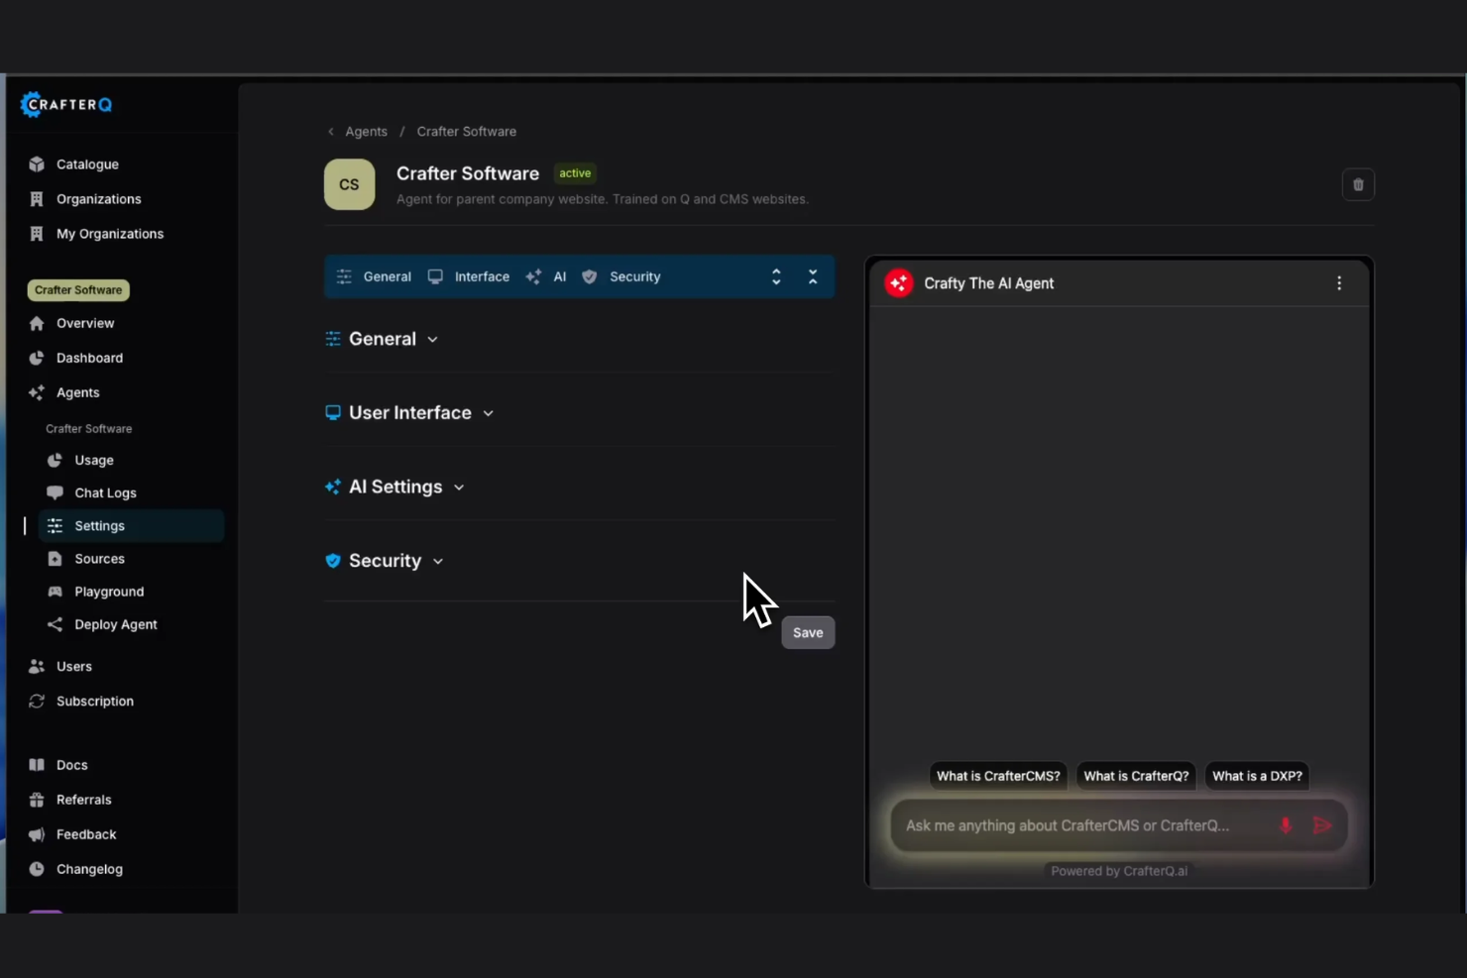The width and height of the screenshot is (1467, 978).
Task: Click the Sources file icon
Action: pos(55,559)
